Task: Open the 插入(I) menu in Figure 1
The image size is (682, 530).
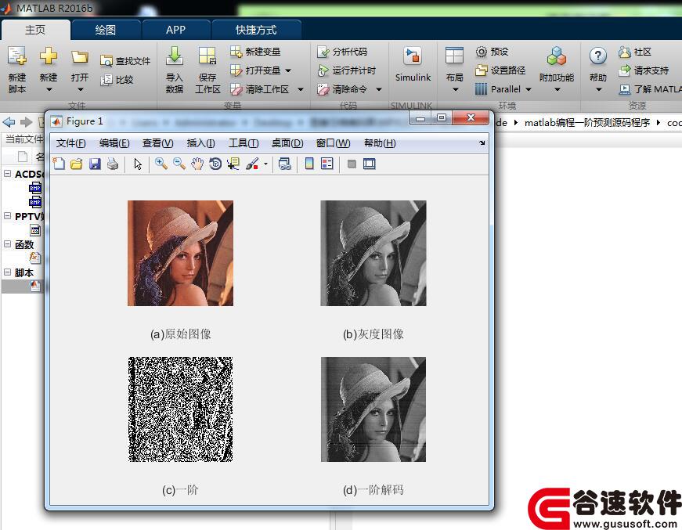Action: coord(201,143)
